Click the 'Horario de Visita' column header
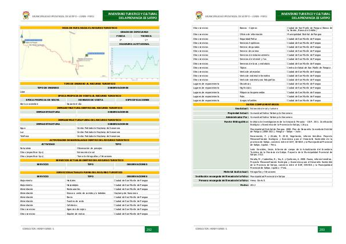Screen dimensions: 346x244 (91, 100)
